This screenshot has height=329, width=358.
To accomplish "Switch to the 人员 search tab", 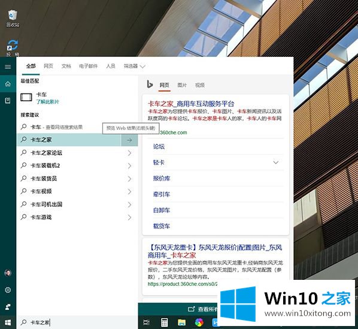I will 111,67.
